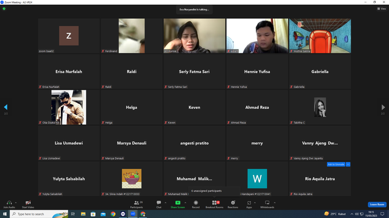Select the angesti pratito tile
389x218 pixels.
[x=194, y=143]
